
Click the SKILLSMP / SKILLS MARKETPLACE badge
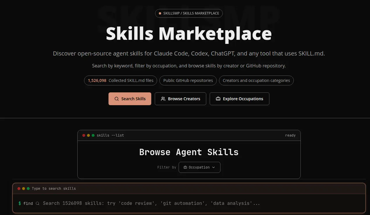(189, 13)
